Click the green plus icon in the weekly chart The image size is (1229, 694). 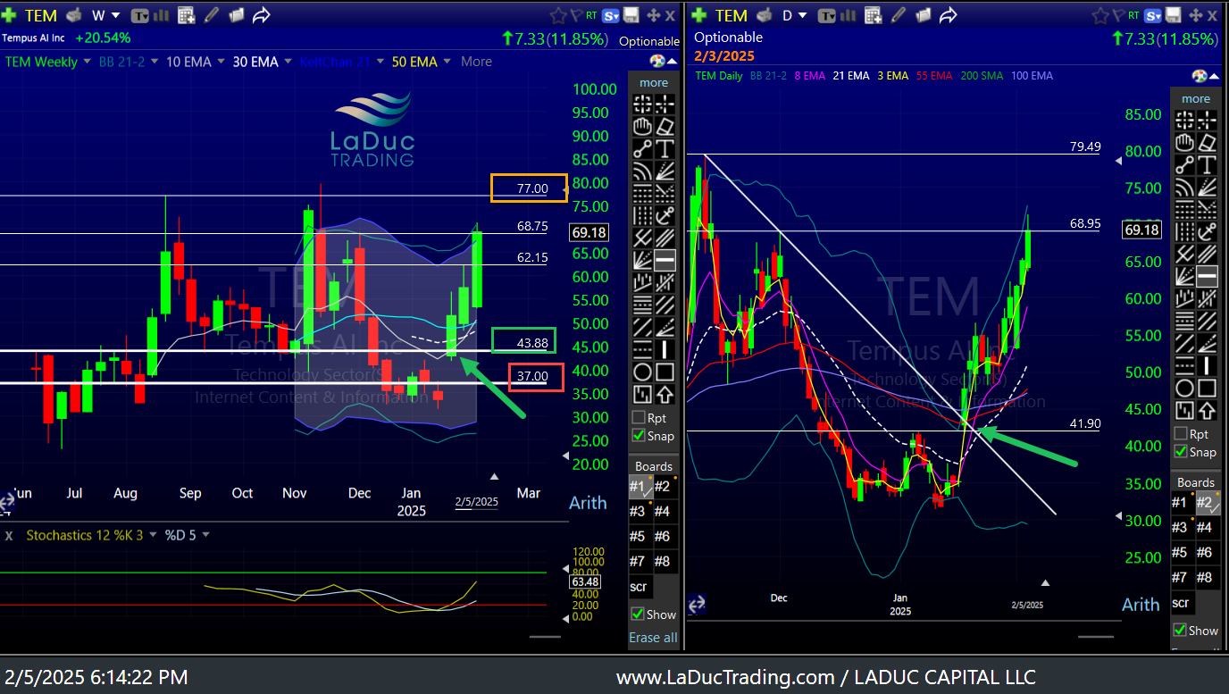click(x=9, y=15)
